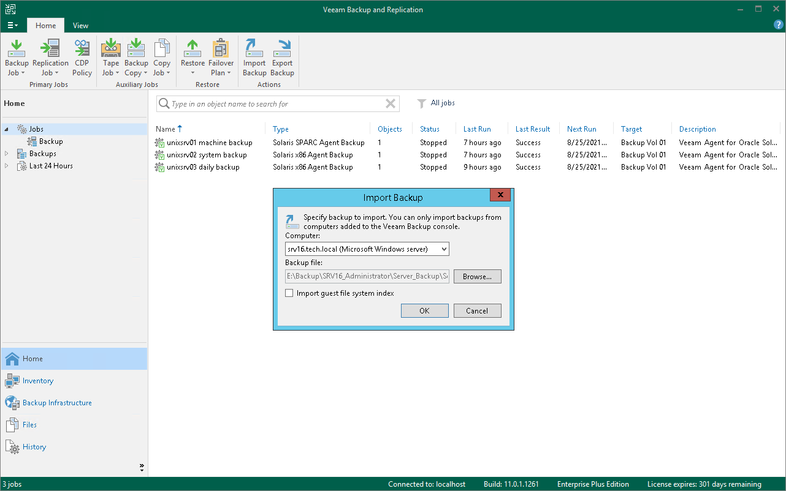Enable Import guest file system index
786x491 pixels.
tap(289, 293)
